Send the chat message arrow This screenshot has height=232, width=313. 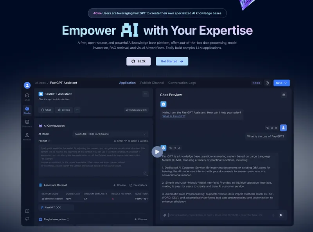pyautogui.click(x=281, y=215)
